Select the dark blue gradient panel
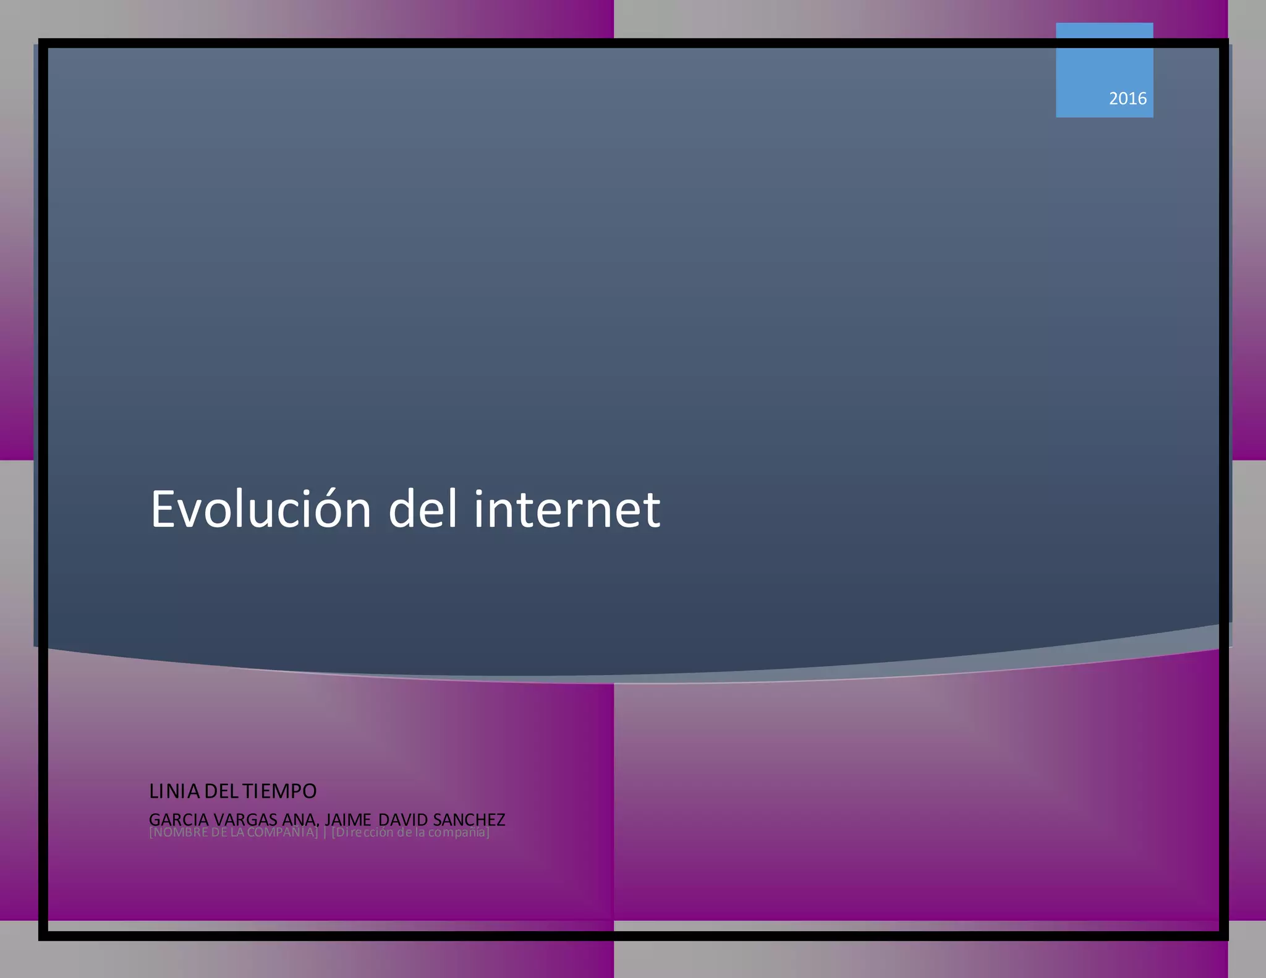 pyautogui.click(x=618, y=278)
